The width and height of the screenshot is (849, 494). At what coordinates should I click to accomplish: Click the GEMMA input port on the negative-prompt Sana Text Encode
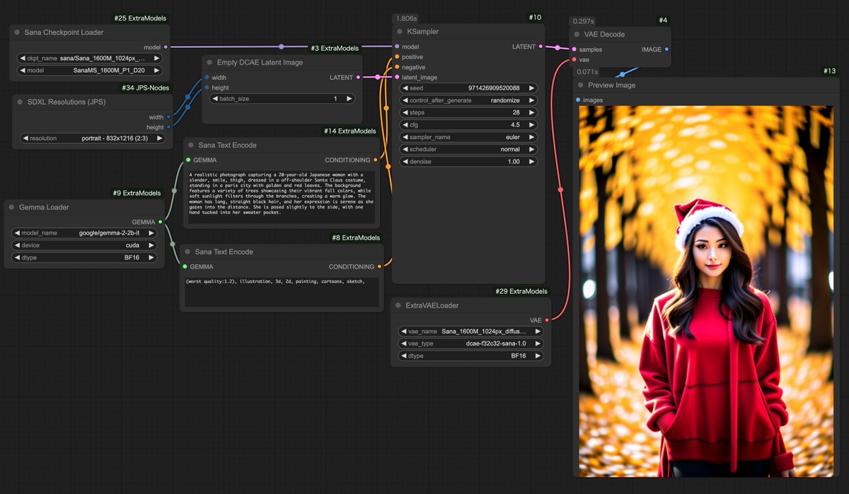click(185, 266)
